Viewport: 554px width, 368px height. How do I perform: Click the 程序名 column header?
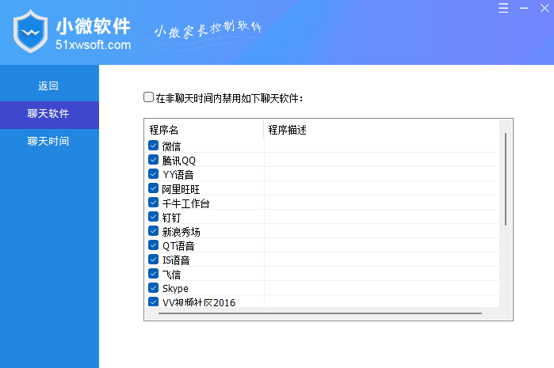204,130
